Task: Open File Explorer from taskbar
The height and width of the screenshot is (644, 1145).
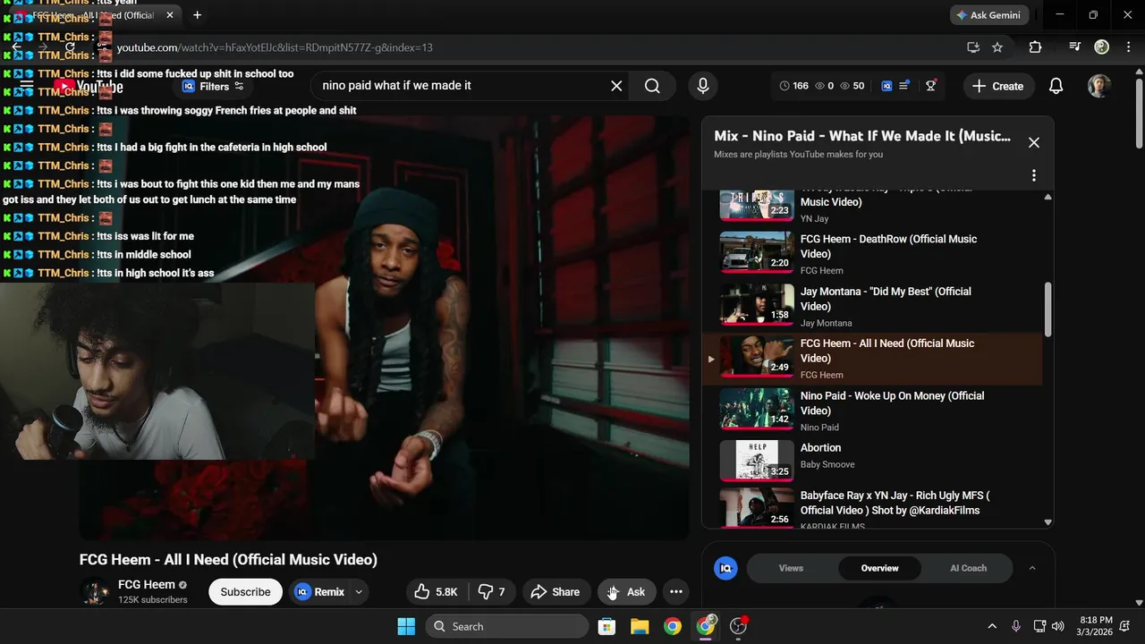Action: pyautogui.click(x=640, y=626)
